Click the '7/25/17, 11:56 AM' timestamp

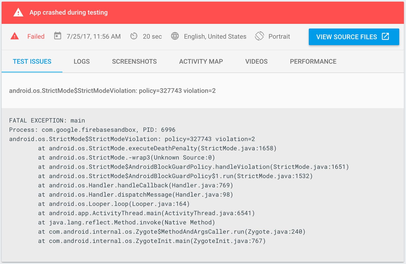coord(93,36)
